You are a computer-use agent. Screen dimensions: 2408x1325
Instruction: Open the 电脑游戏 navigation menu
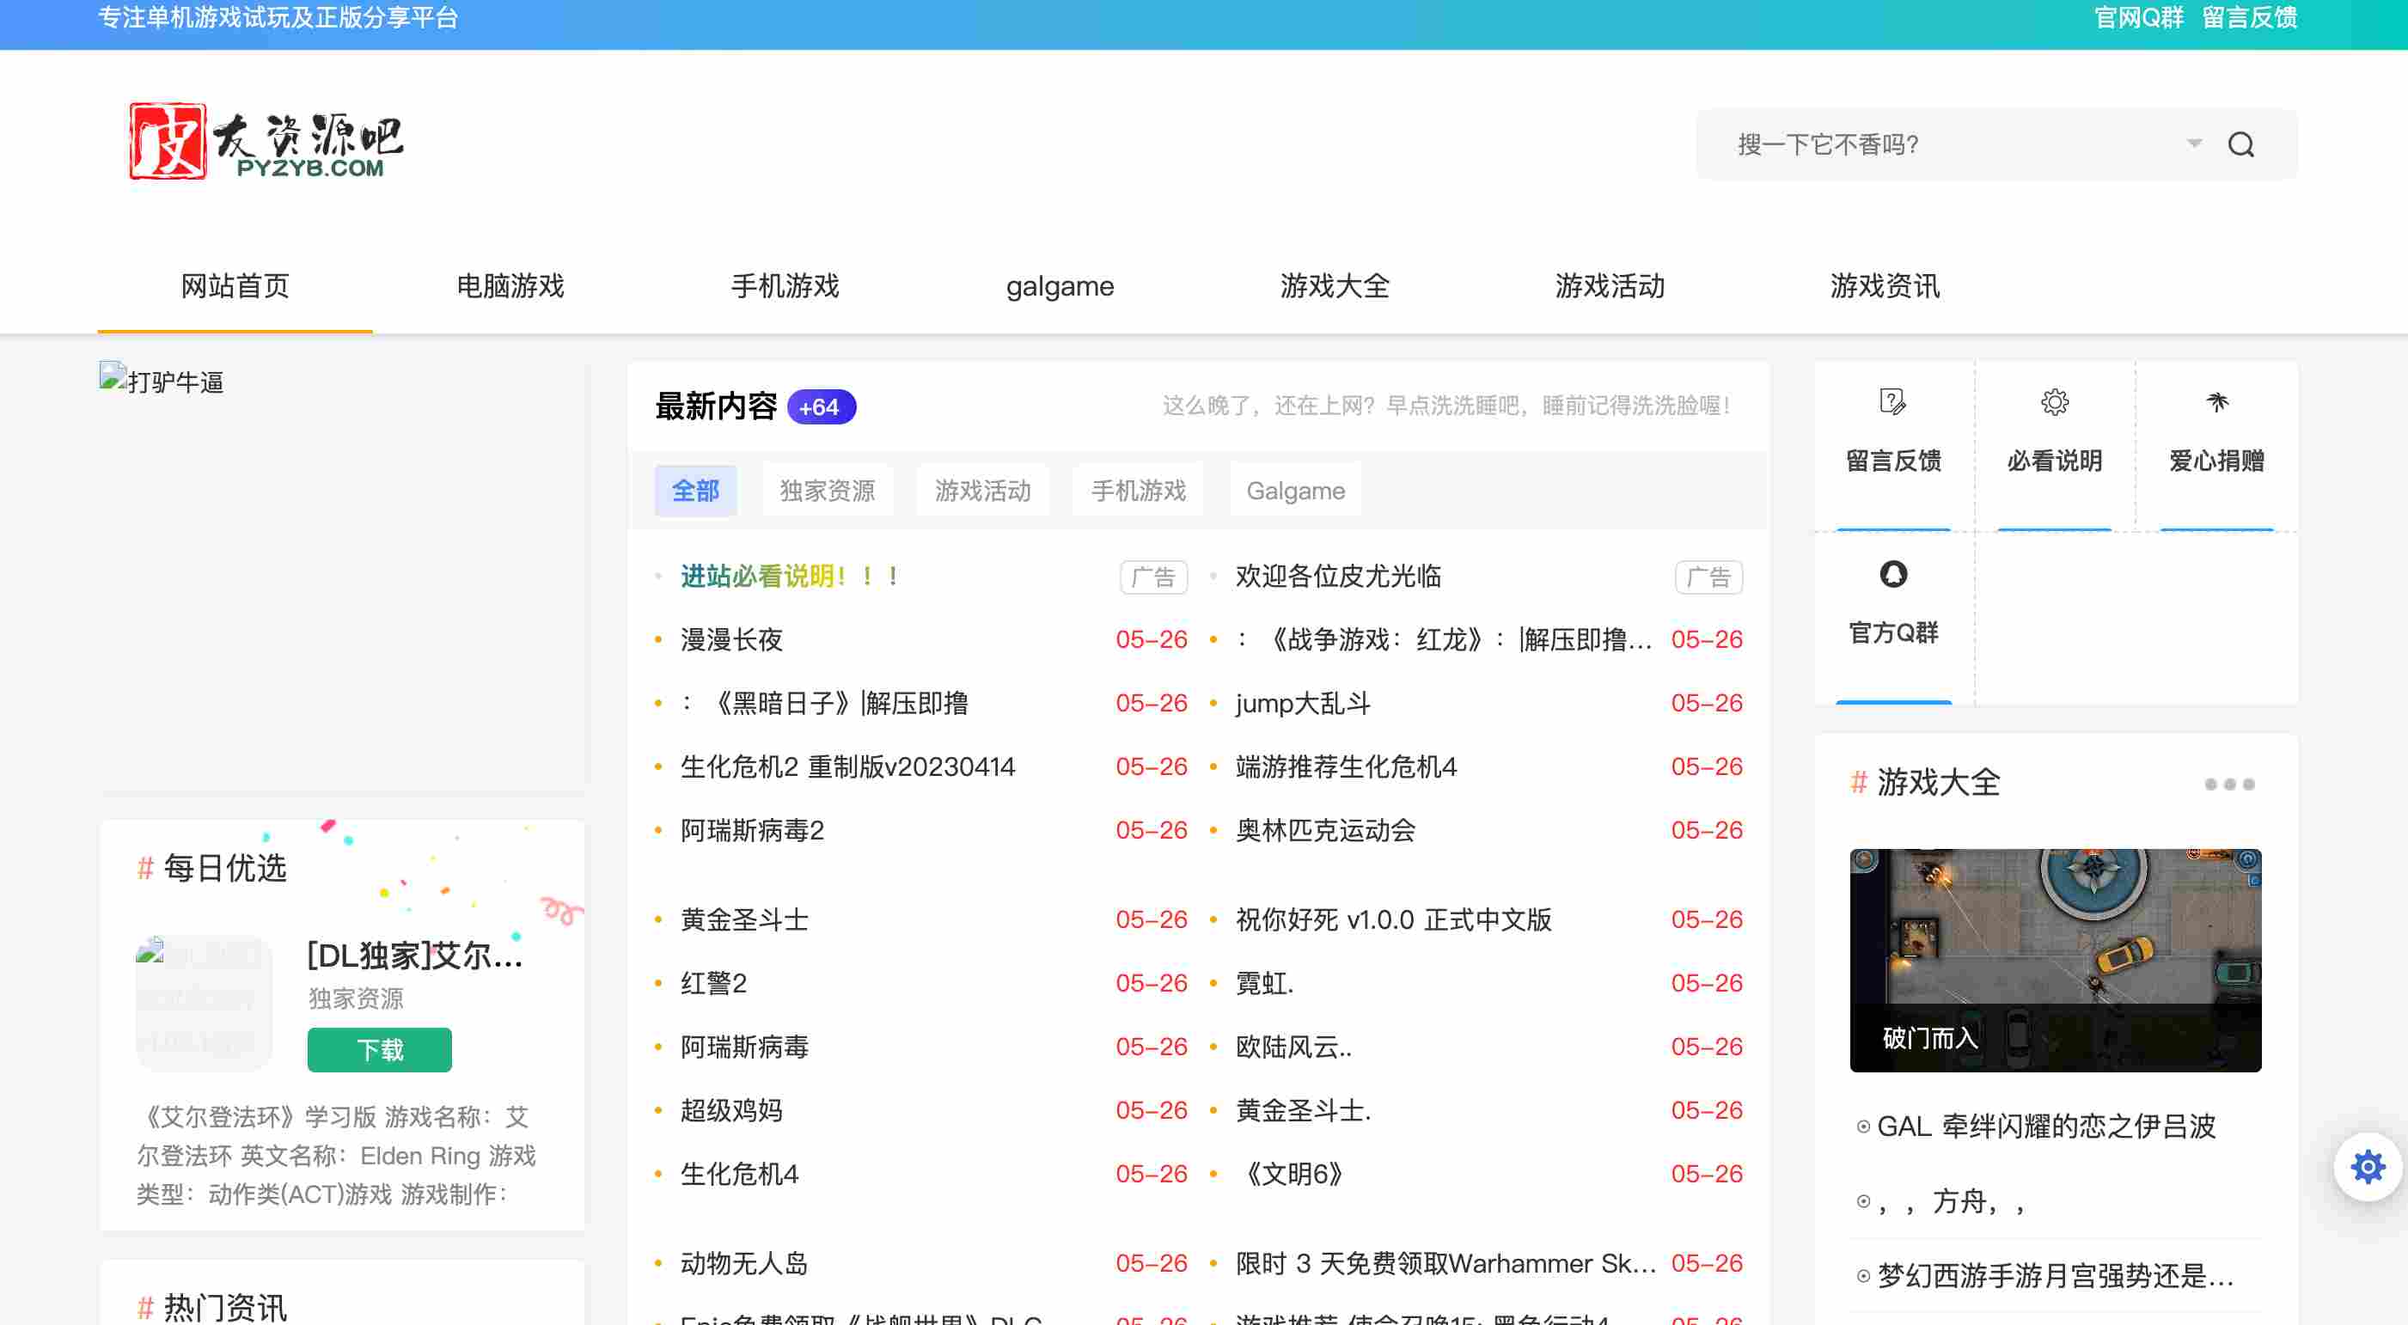[x=510, y=286]
